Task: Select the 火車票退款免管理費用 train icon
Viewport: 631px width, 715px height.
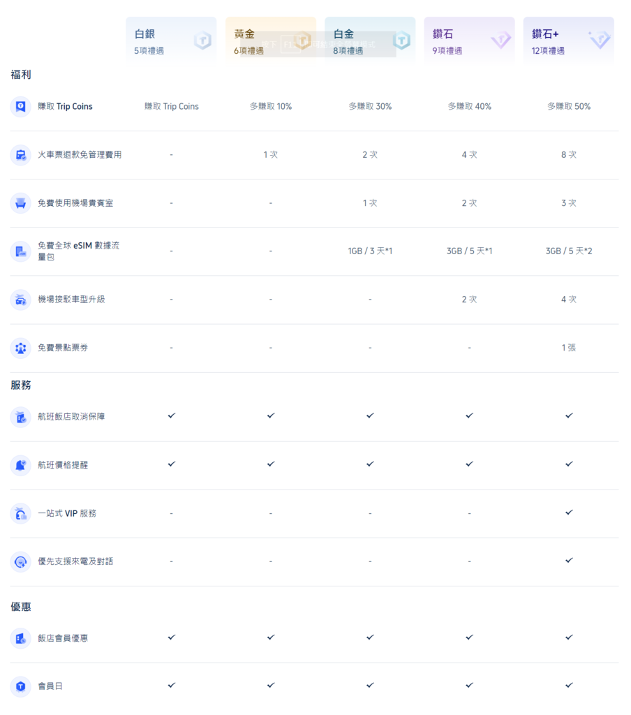Action: 21,155
